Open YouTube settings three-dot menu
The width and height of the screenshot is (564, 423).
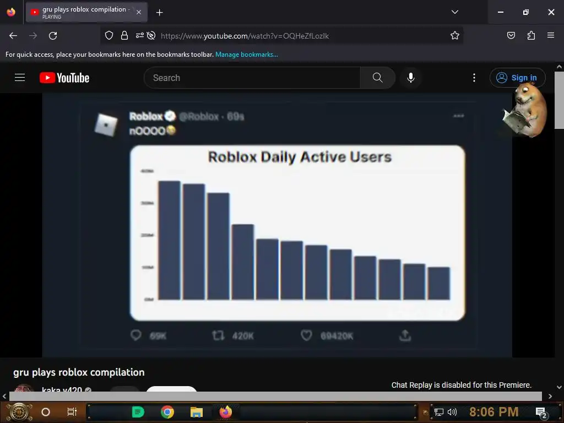474,78
